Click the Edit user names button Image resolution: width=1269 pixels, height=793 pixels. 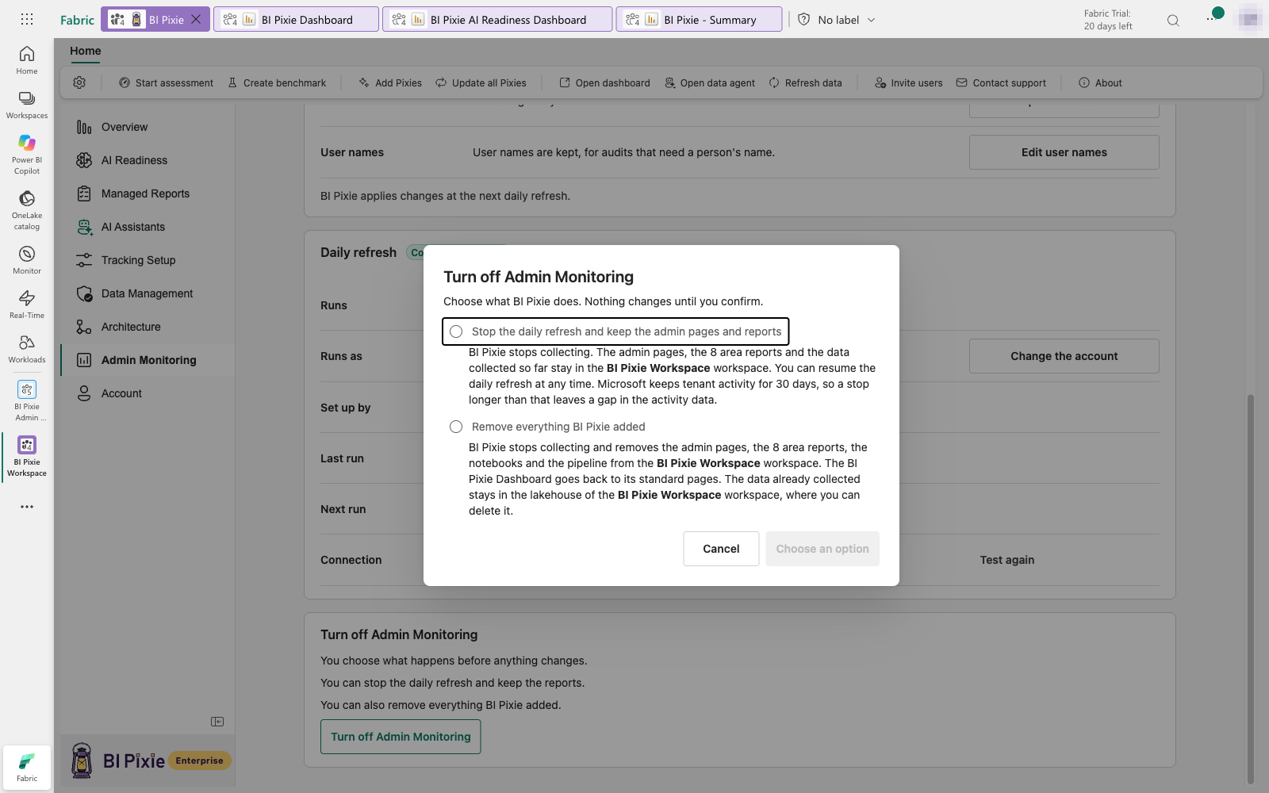point(1064,152)
